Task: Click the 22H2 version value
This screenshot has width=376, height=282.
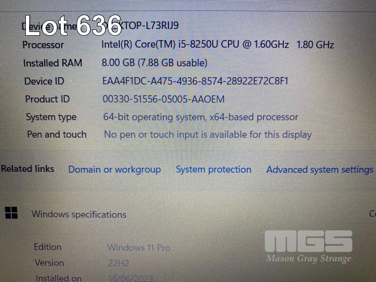Action: [x=118, y=263]
